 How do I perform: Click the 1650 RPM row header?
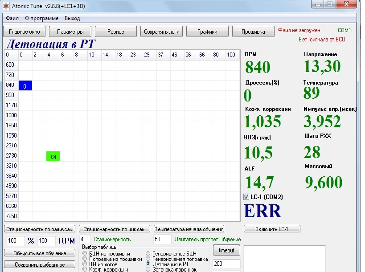(12, 125)
